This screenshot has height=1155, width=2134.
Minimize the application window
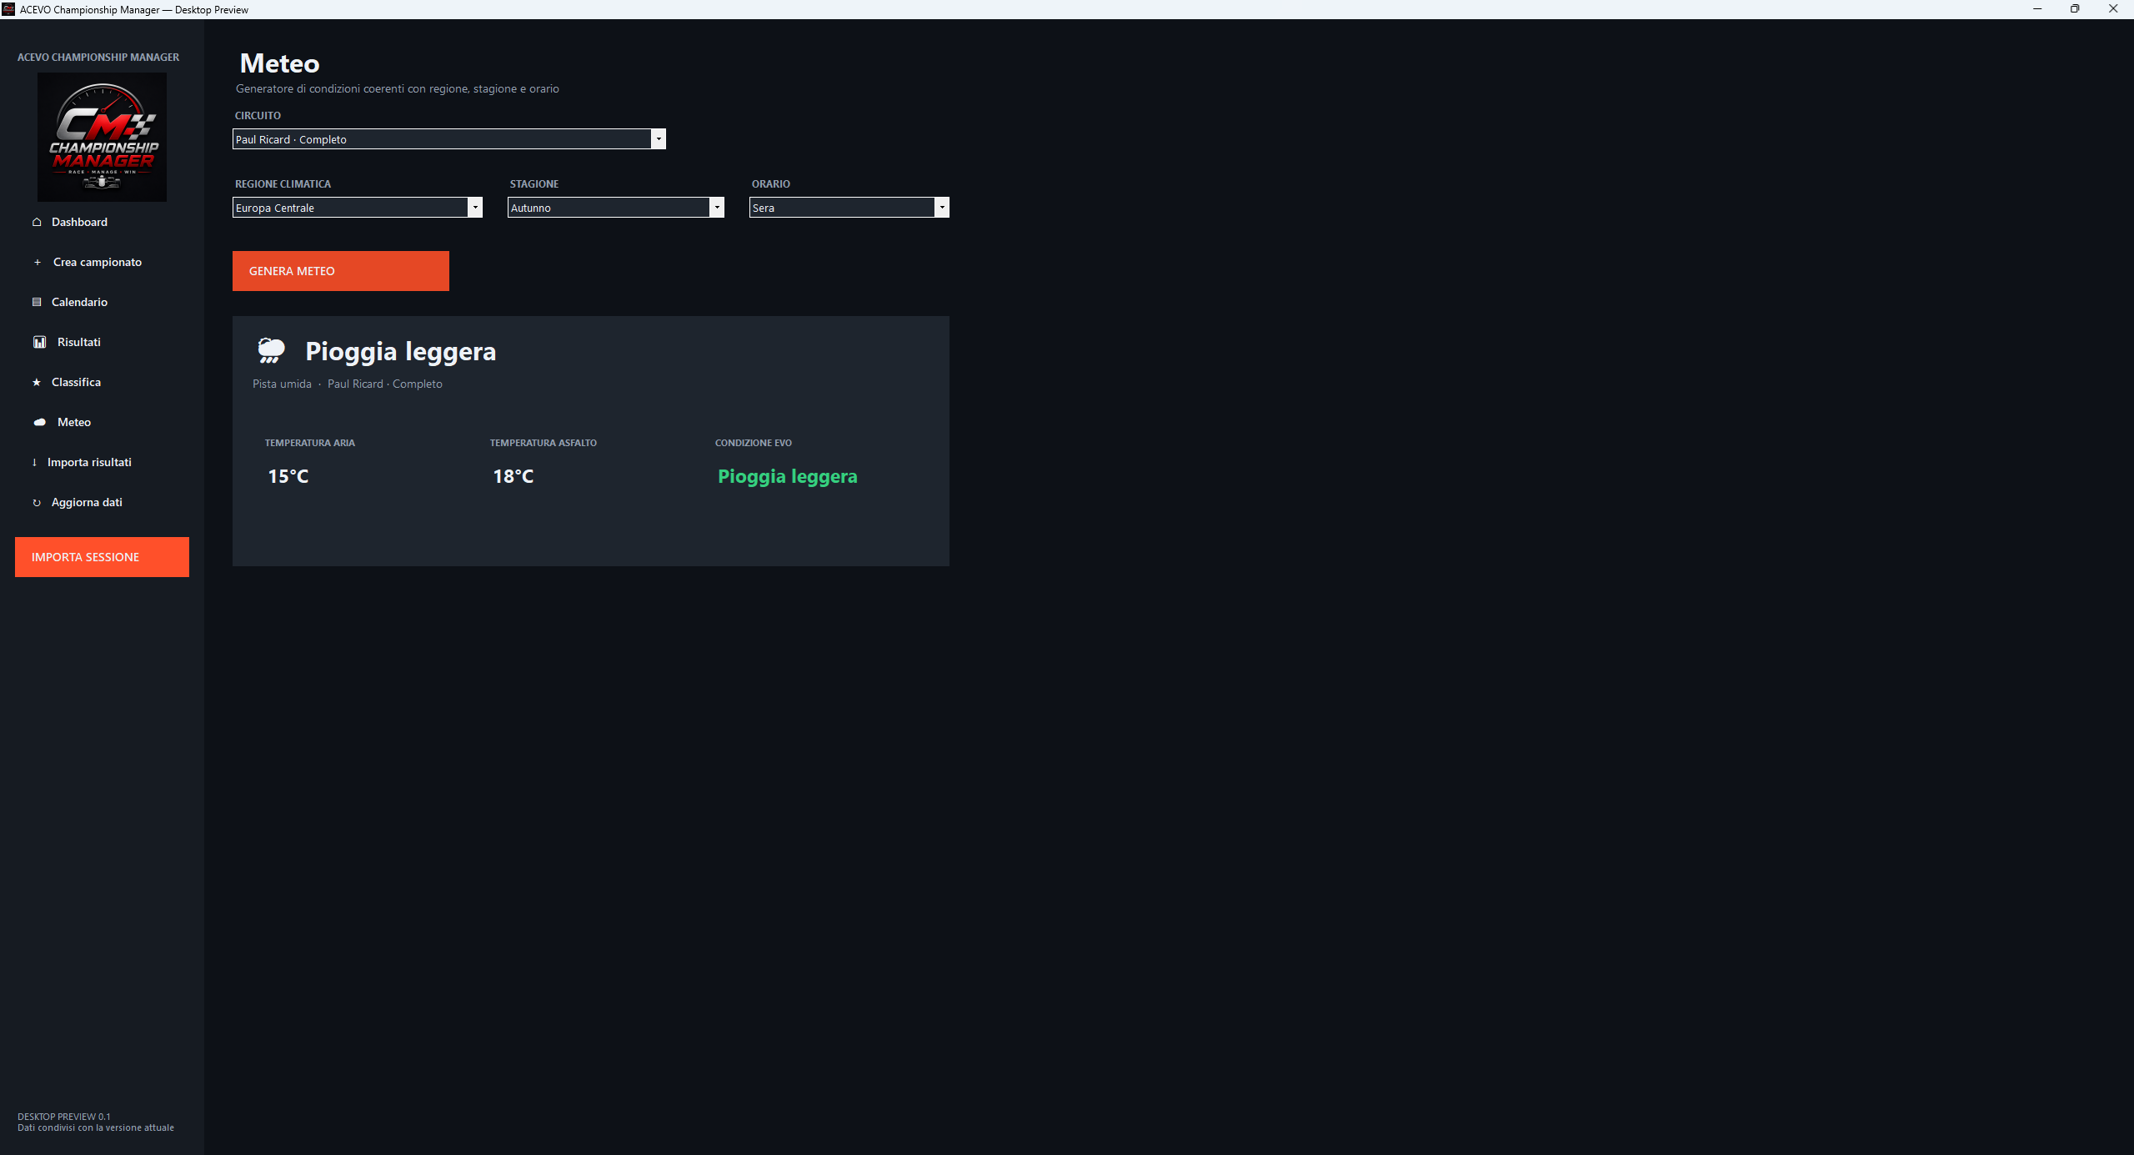coord(2037,9)
